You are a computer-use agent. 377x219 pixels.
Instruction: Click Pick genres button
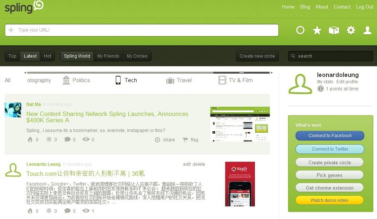(330, 175)
